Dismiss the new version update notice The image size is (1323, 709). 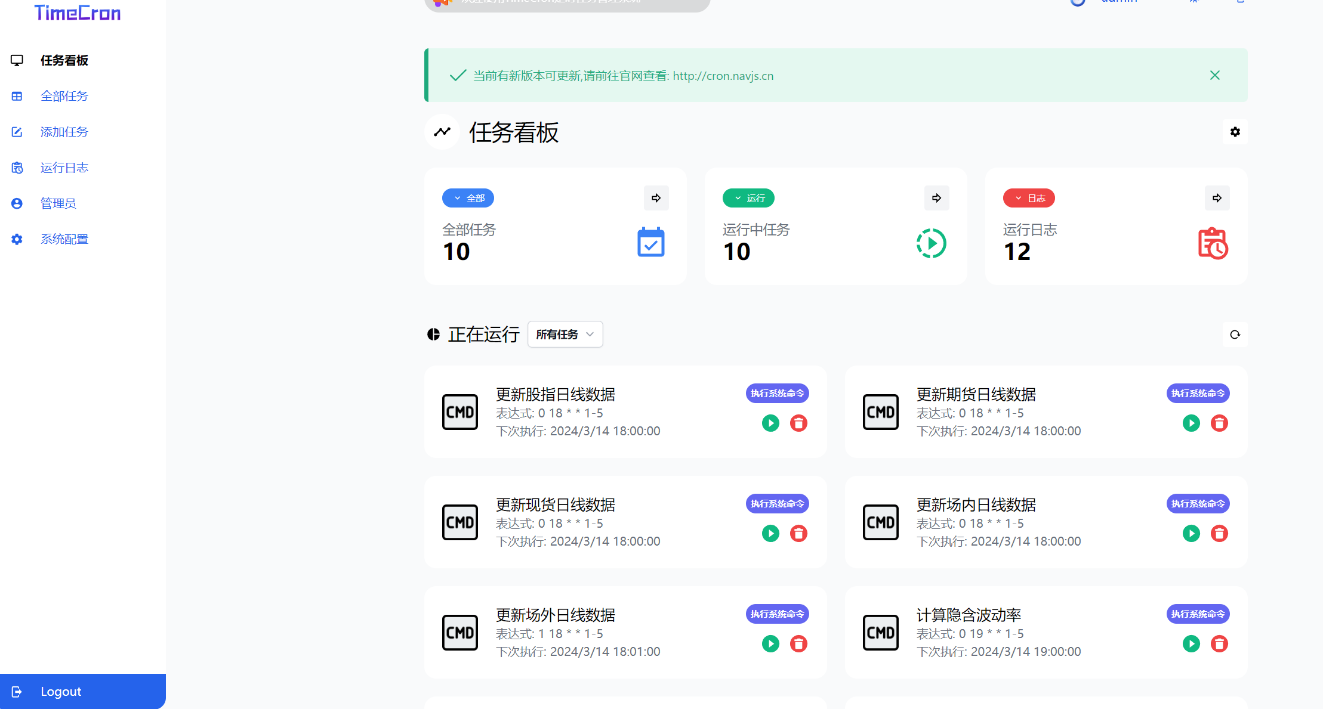[x=1214, y=75]
